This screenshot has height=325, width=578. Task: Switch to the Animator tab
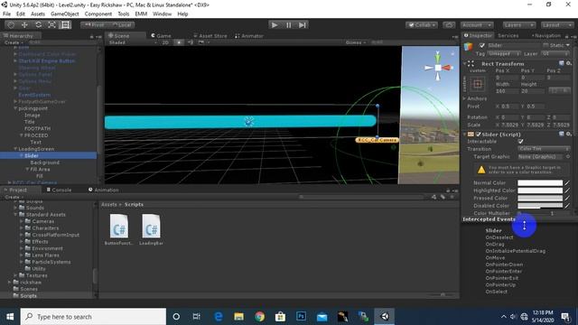(249, 36)
